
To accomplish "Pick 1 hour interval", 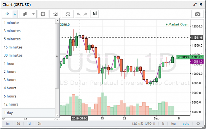I will (28, 64).
